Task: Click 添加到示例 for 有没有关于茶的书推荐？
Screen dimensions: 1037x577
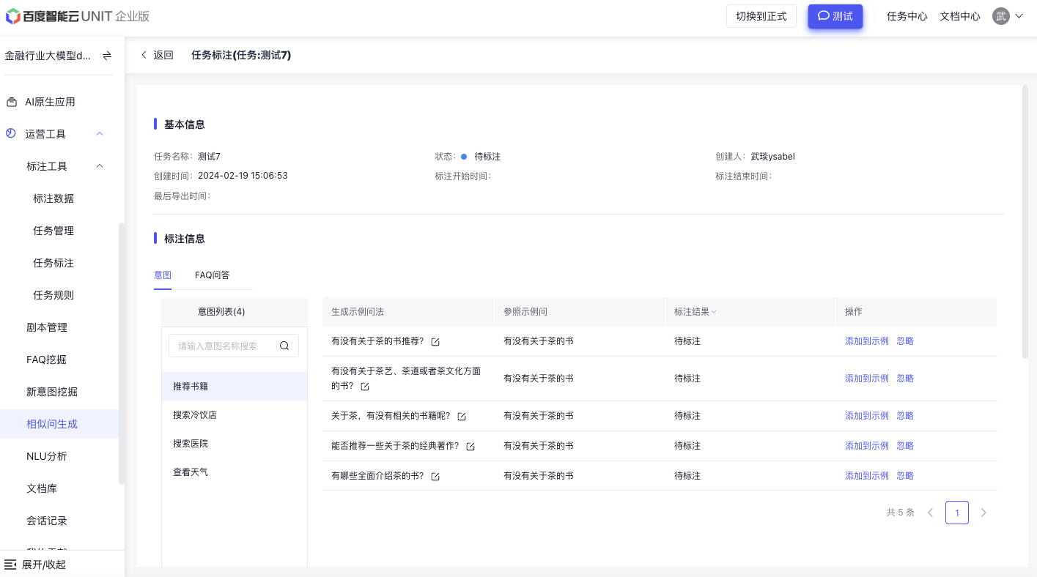Action: click(x=867, y=341)
